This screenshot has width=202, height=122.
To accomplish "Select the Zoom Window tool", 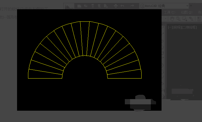I will (x=185, y=19).
